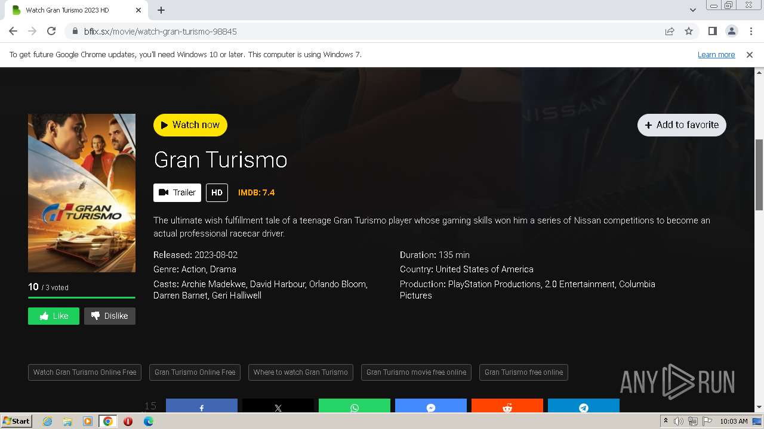The width and height of the screenshot is (764, 429).
Task: Share movie on Facebook
Action: click(202, 406)
